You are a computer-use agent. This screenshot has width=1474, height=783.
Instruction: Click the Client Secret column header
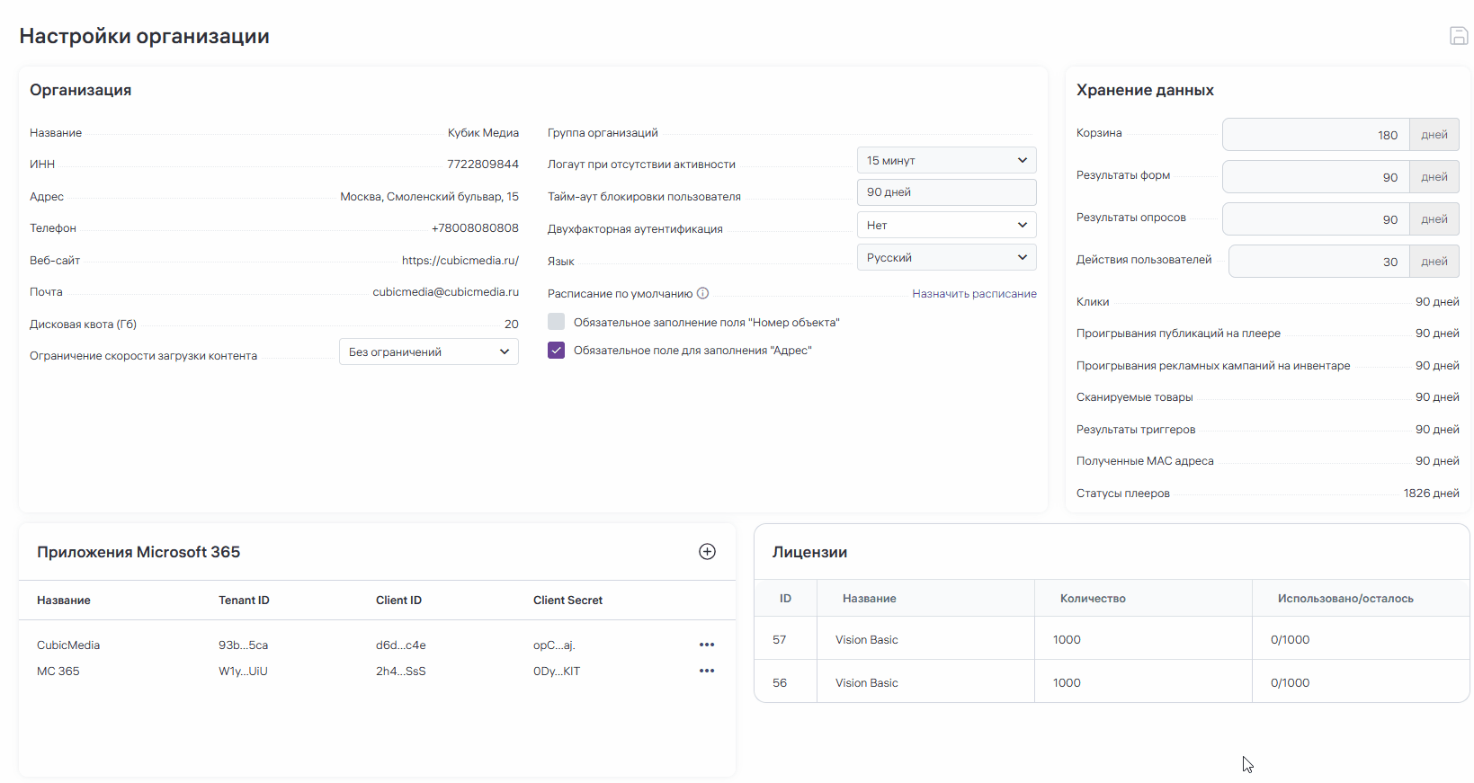tap(567, 601)
